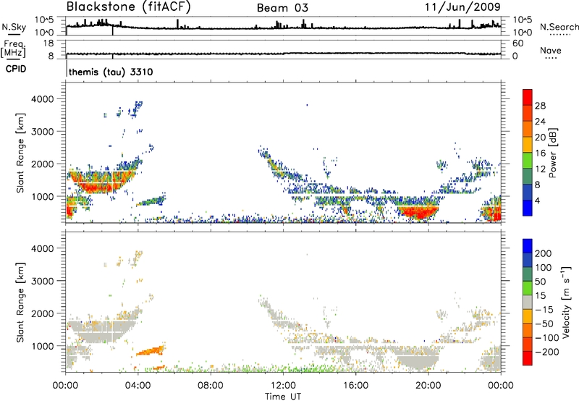Click the "Time UT" axis title
579x401 pixels.
(x=283, y=397)
